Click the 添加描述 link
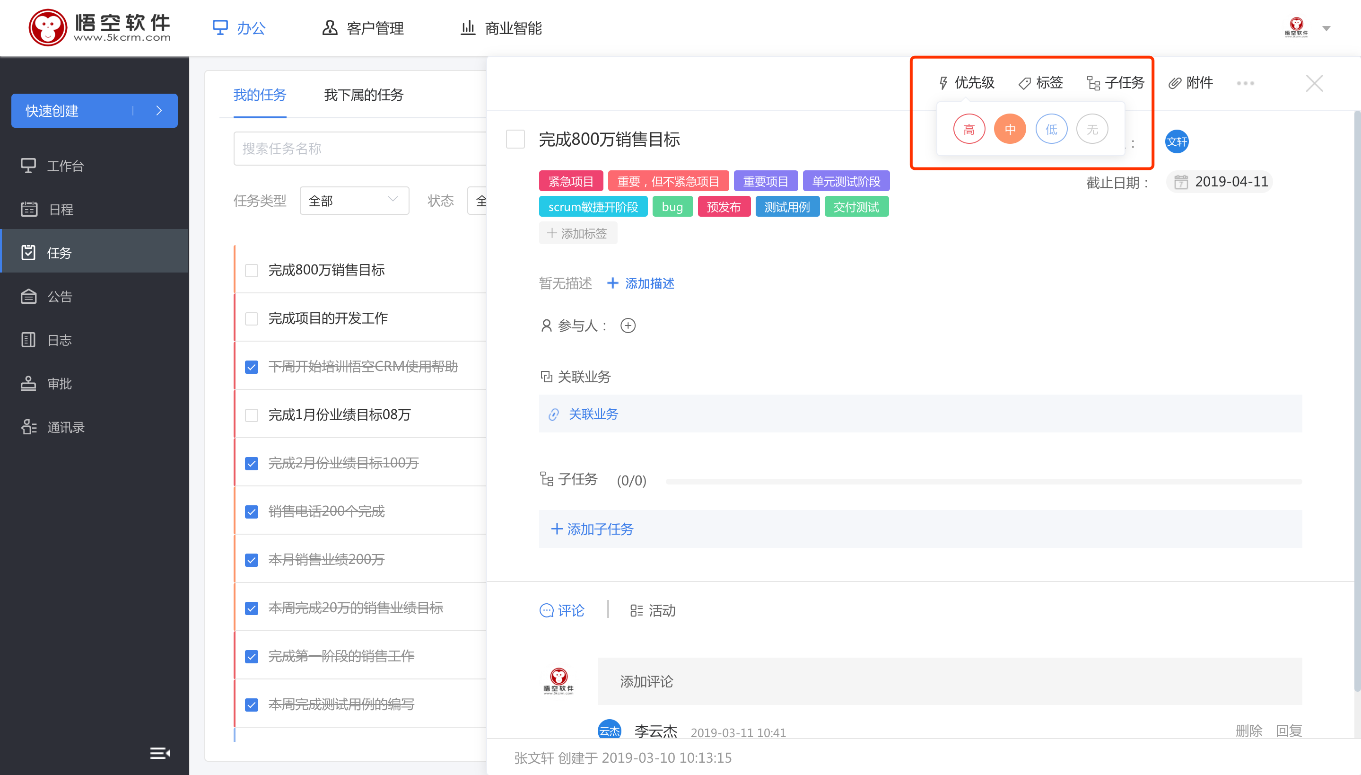Image resolution: width=1361 pixels, height=775 pixels. pos(640,283)
